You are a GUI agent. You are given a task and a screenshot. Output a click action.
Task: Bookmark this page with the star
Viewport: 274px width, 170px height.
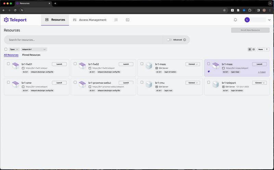tap(224, 10)
